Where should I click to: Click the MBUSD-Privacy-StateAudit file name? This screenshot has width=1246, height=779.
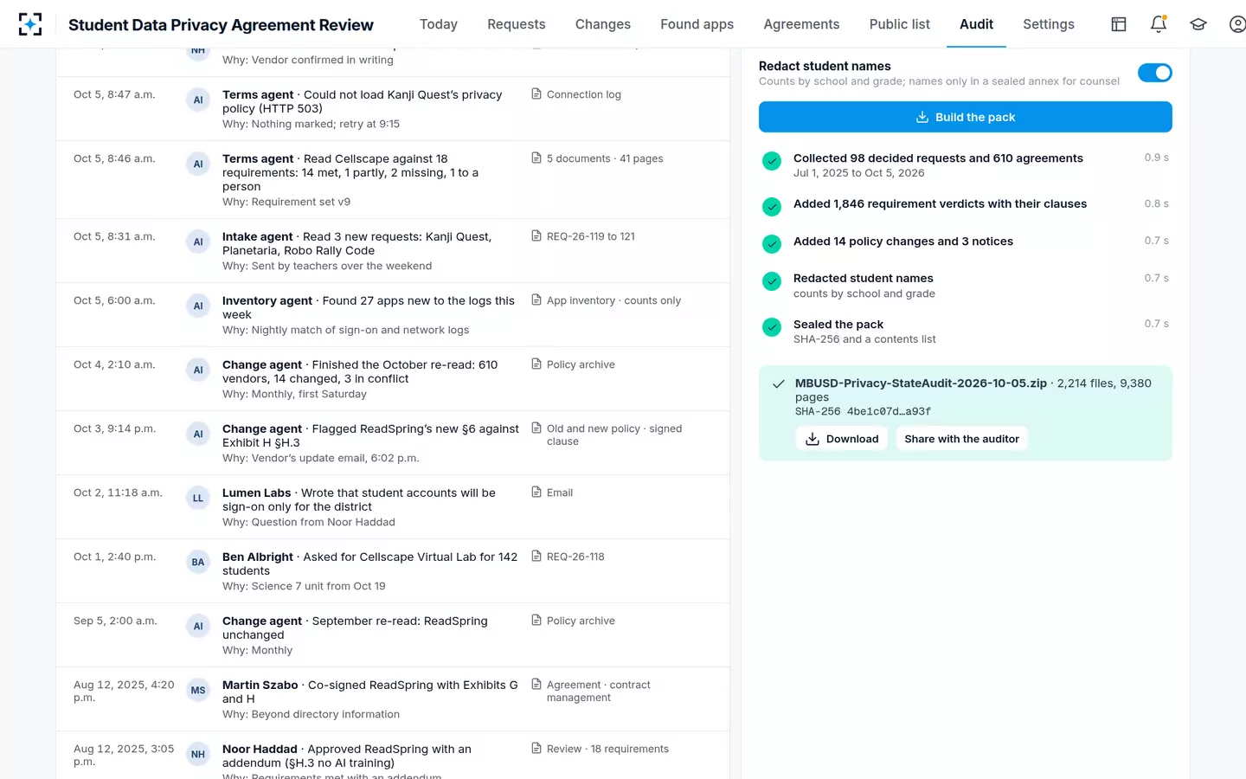coord(921,383)
